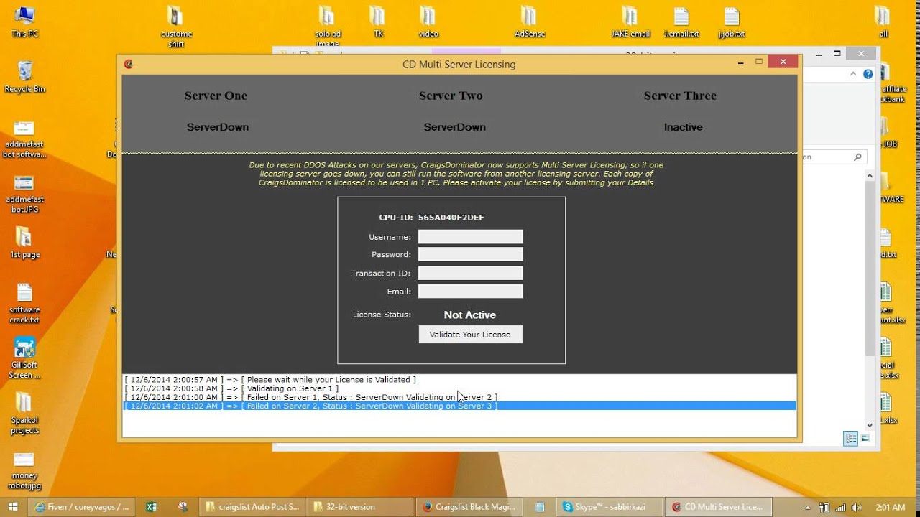This screenshot has height=517, width=920.
Task: Open help in the Explorer window behind
Action: coord(868,74)
